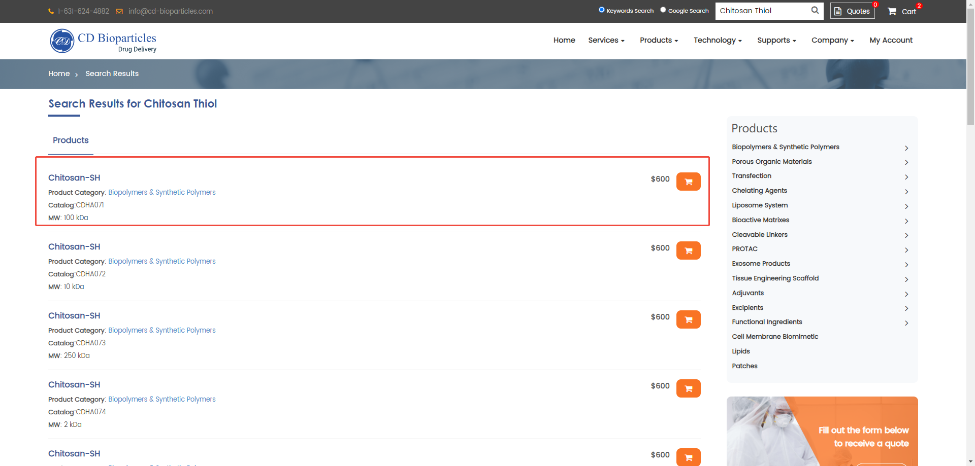
Task: Click the phone icon beside 1-631-624-4882
Action: coord(51,11)
